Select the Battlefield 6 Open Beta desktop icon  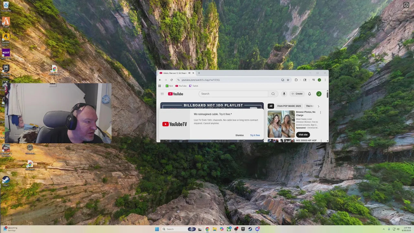click(6, 150)
